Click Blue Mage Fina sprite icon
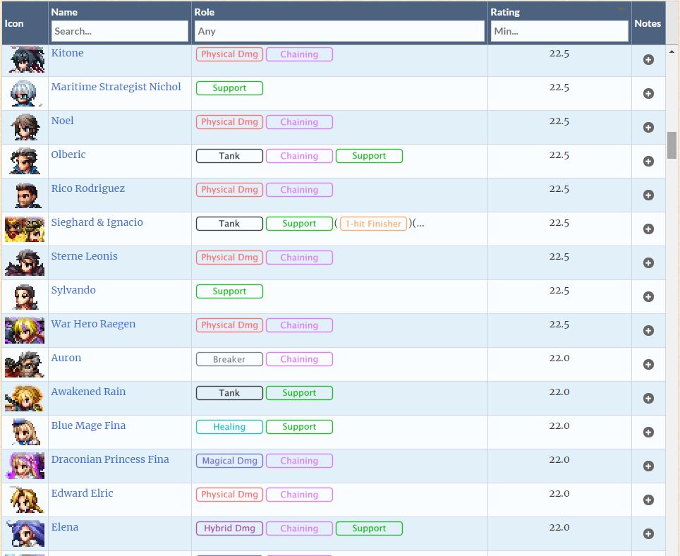 click(x=26, y=432)
